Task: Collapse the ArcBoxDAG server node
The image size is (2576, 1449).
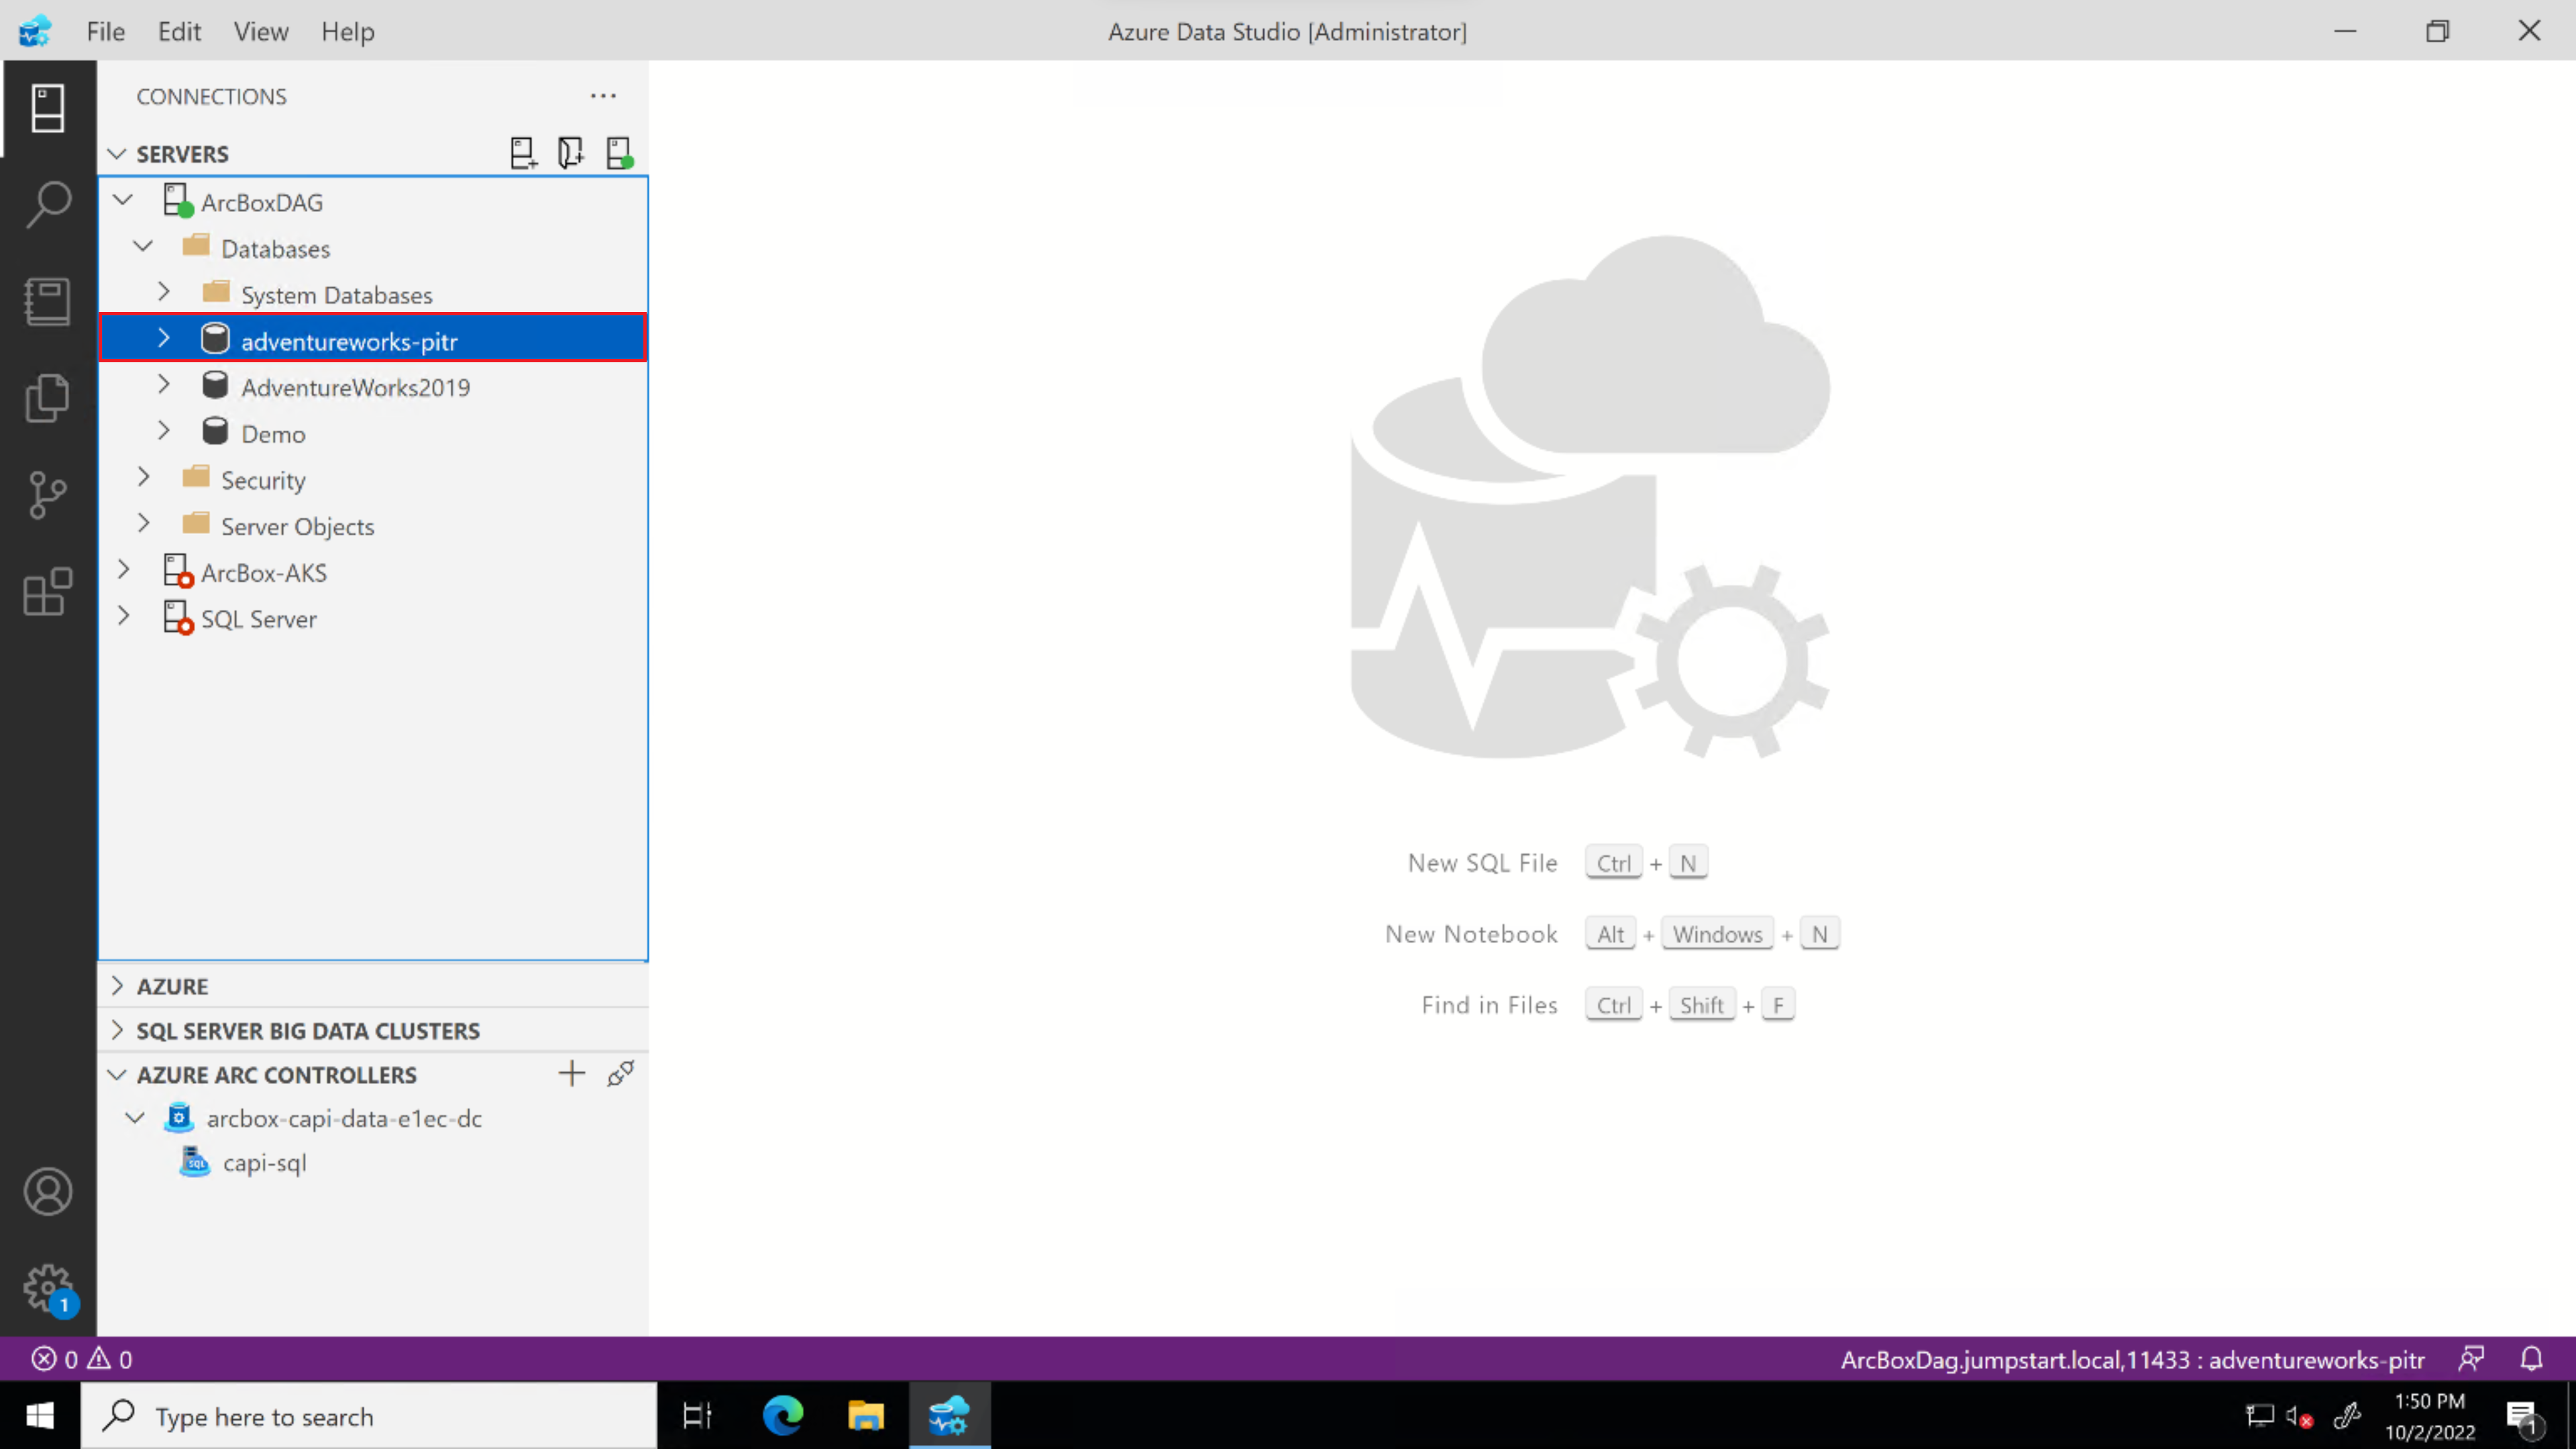Action: [x=124, y=200]
